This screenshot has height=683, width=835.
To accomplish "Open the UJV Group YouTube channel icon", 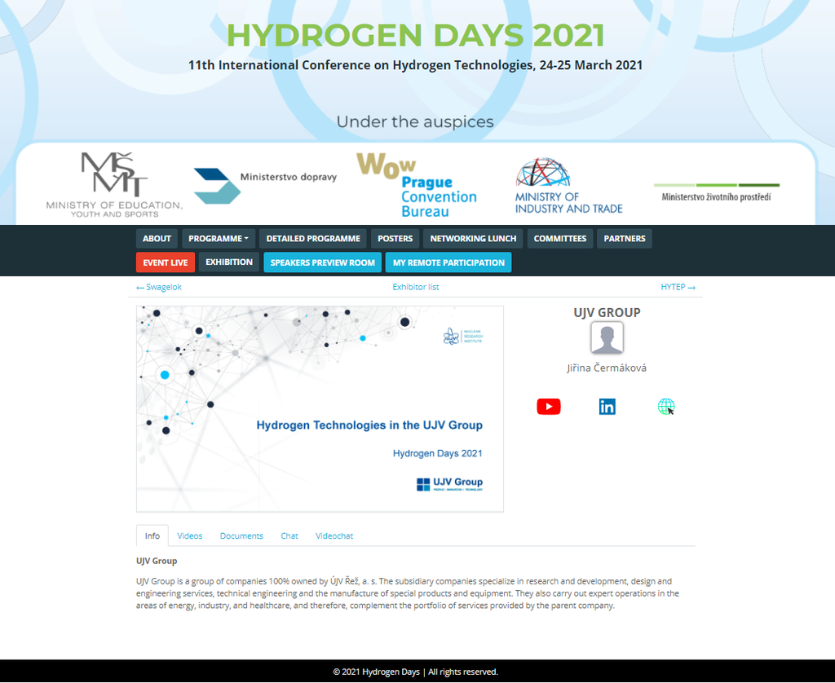I will [x=549, y=406].
